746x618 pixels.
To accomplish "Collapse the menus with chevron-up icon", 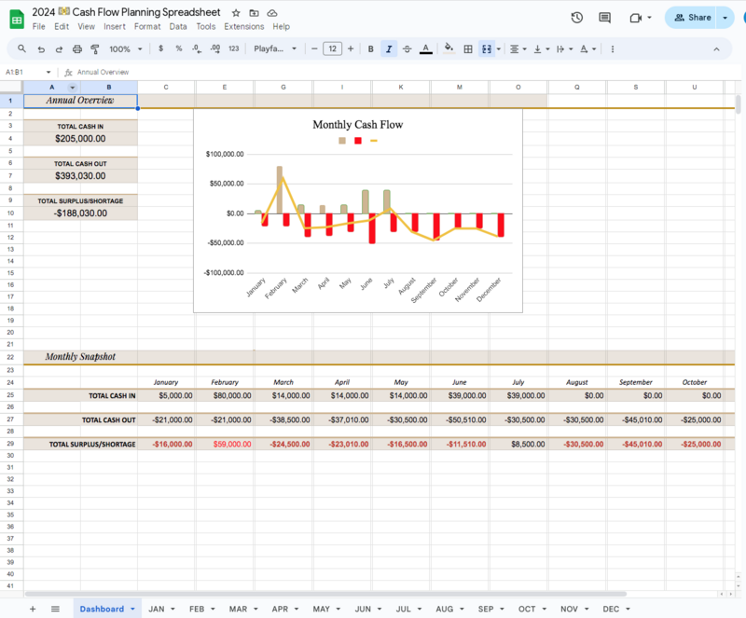I will pos(716,49).
